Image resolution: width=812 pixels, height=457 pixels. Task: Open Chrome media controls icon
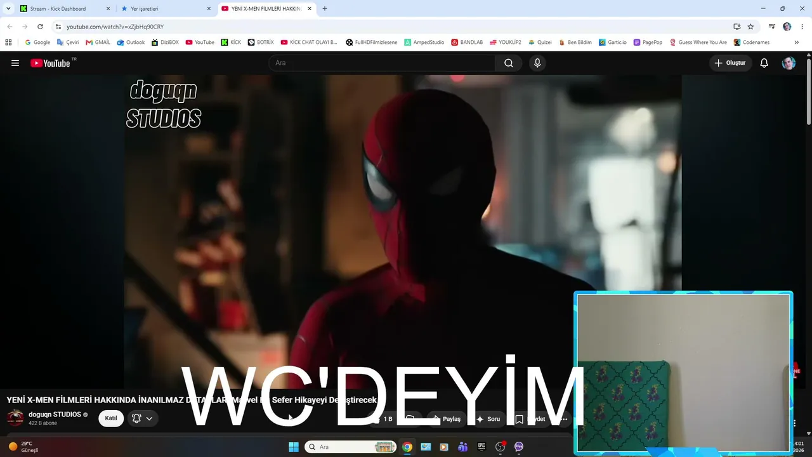(x=771, y=27)
